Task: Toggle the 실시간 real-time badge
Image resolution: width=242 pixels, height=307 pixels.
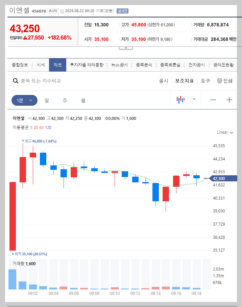Action: click(122, 11)
